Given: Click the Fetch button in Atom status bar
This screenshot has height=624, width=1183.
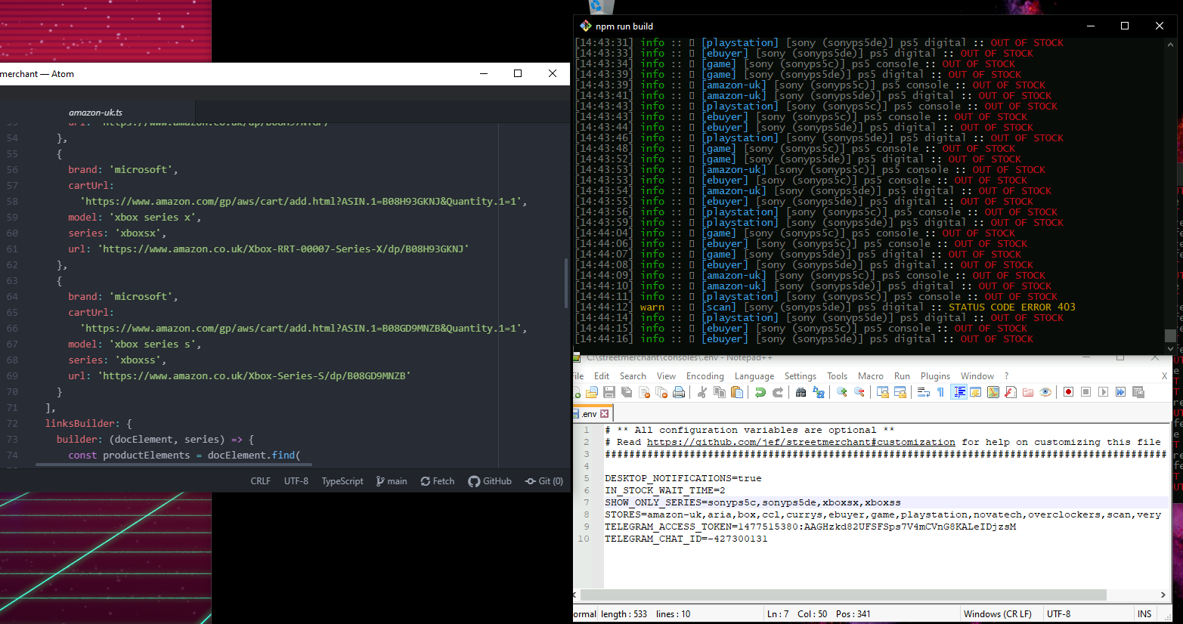Looking at the screenshot, I should 438,481.
